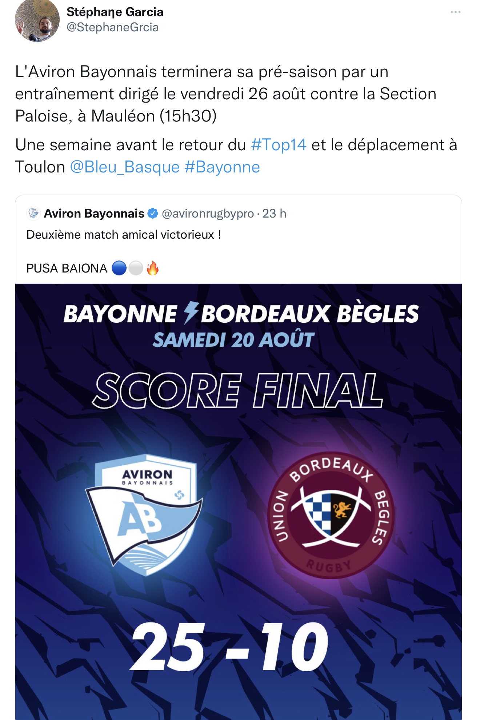Click the fire emoji after PUSA BAIONA

[153, 268]
